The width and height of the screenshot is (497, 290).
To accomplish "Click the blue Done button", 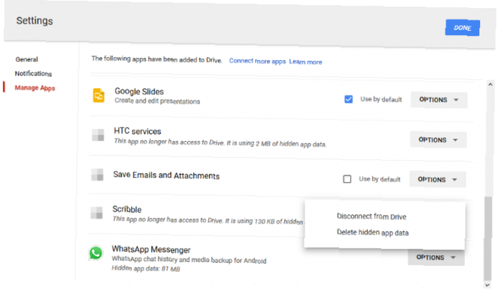I will point(462,28).
